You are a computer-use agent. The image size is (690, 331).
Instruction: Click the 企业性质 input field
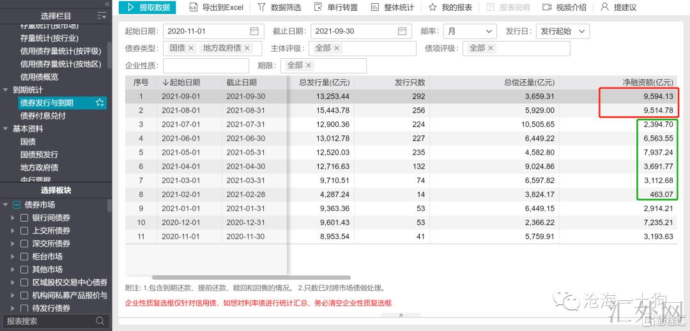coord(206,66)
